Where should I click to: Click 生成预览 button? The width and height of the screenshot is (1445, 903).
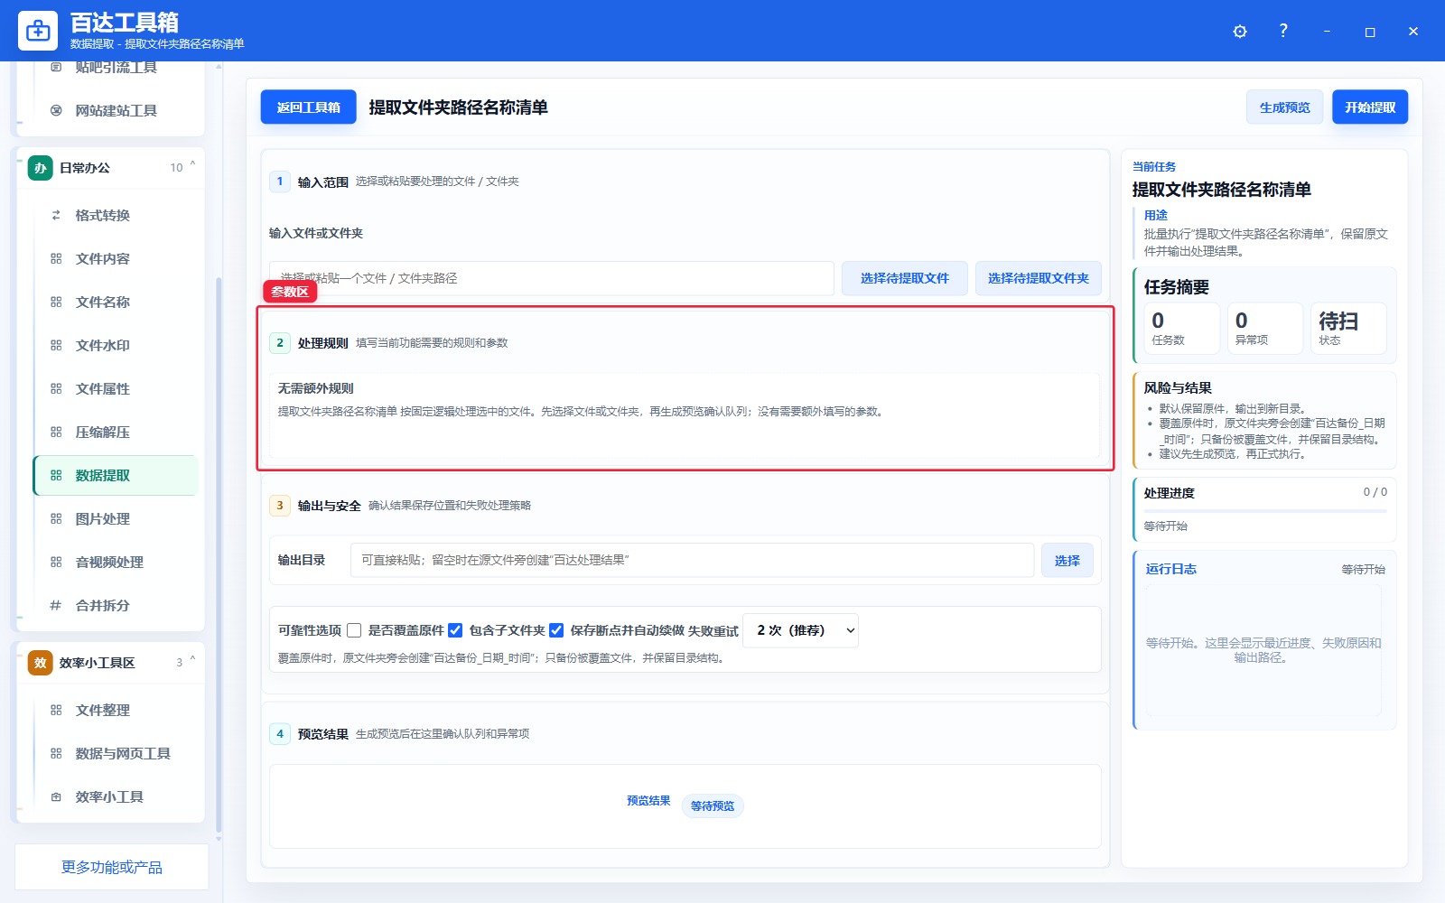pyautogui.click(x=1284, y=107)
